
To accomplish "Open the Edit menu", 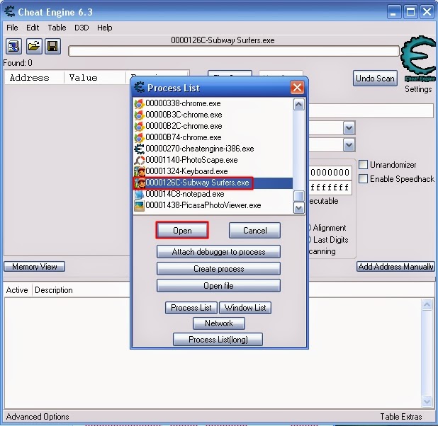I will pos(33,28).
